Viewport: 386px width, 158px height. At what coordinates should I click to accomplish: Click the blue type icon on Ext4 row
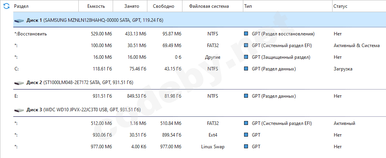pyautogui.click(x=246, y=135)
